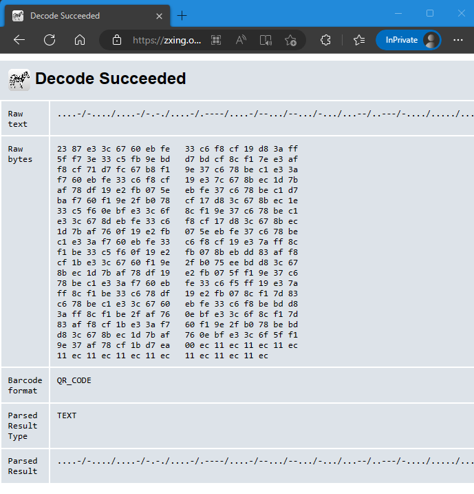Viewport: 474px width, 494px height.
Task: Enter Immersive Reader mode
Action: 266,40
